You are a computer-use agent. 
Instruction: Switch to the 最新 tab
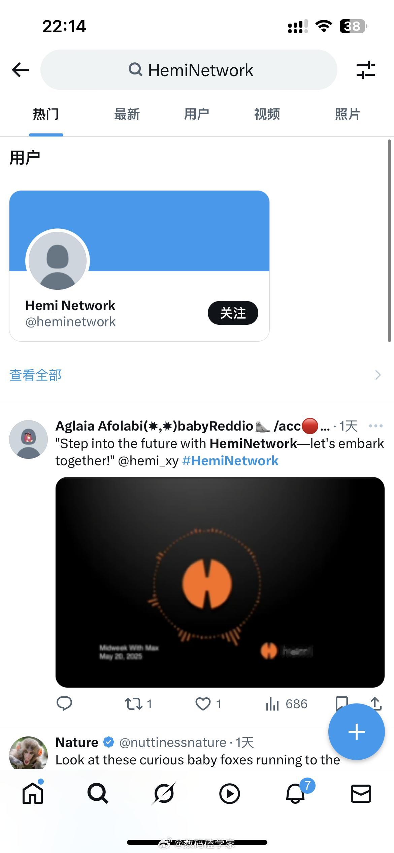coord(127,114)
